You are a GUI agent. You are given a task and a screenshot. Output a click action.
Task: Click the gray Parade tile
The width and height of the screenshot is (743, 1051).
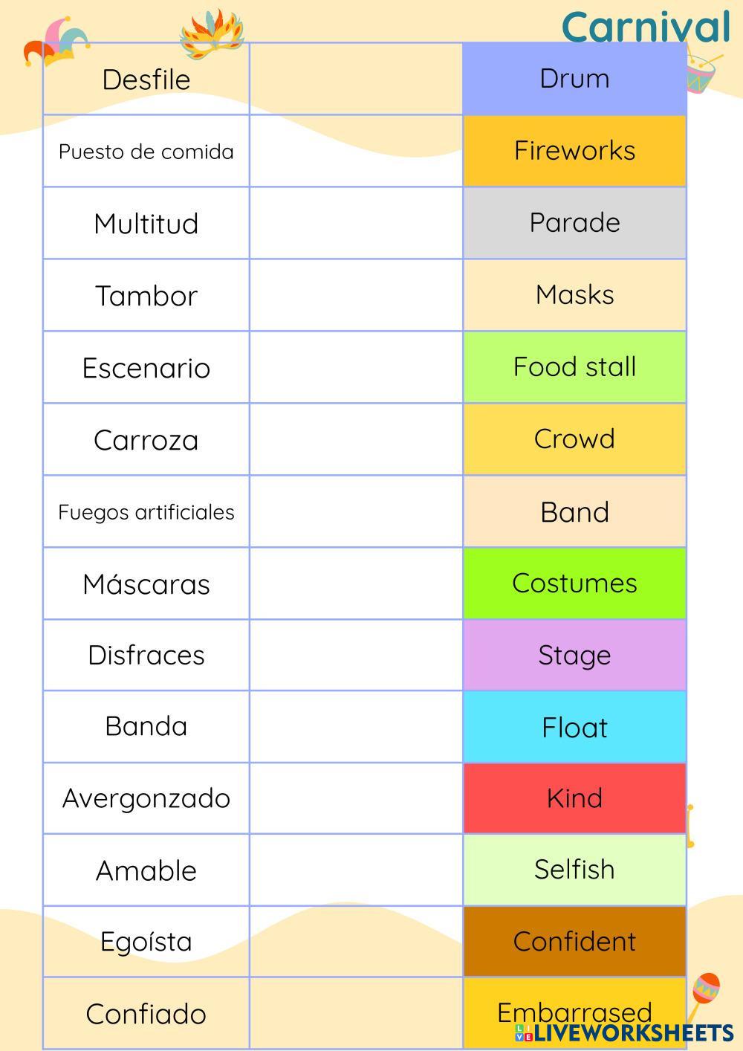tap(574, 223)
